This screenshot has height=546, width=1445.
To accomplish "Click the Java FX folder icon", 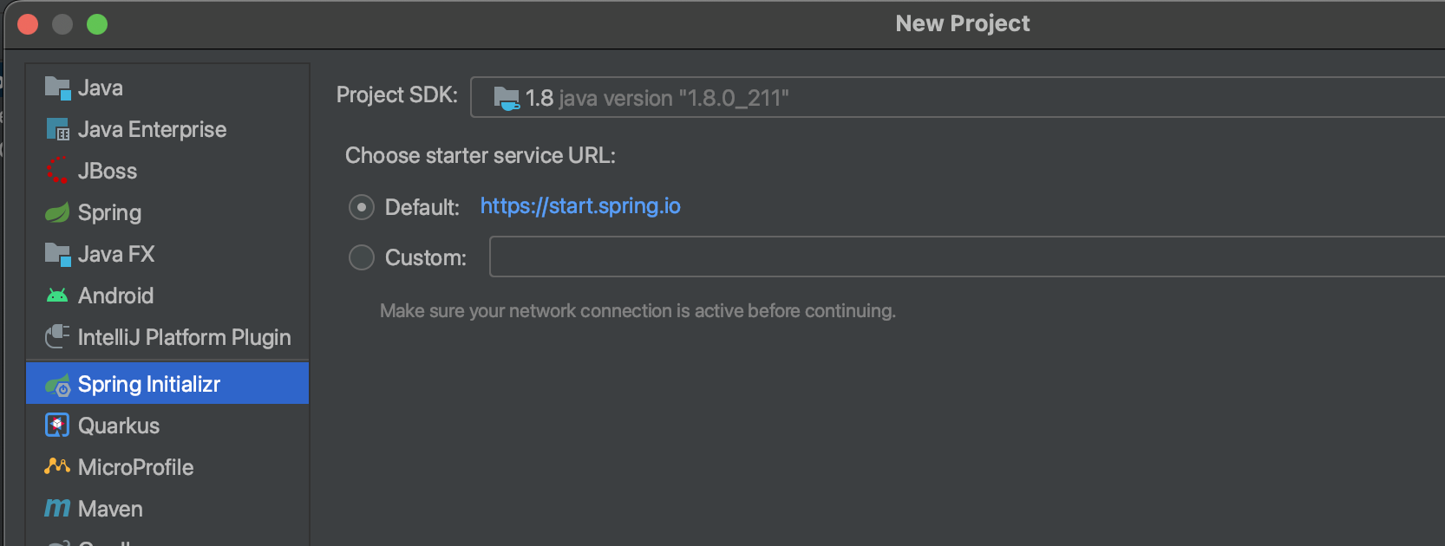I will 57,254.
